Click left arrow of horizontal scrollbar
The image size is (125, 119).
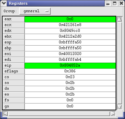click(5, 114)
